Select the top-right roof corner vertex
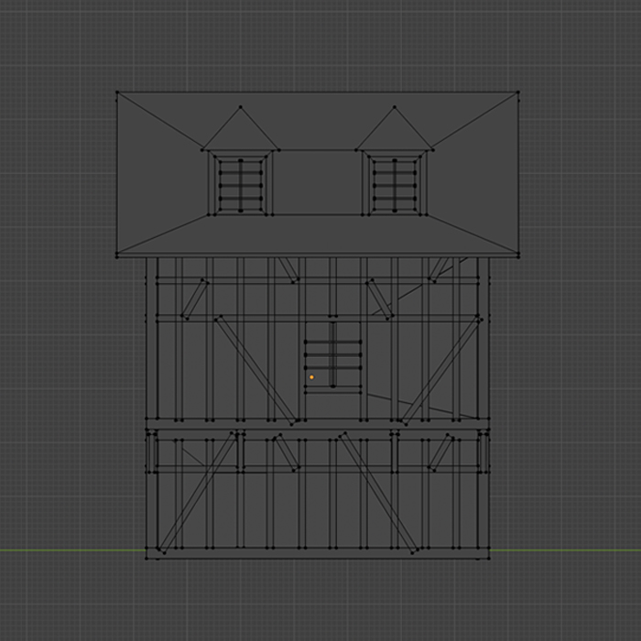The image size is (641, 641). click(x=517, y=92)
